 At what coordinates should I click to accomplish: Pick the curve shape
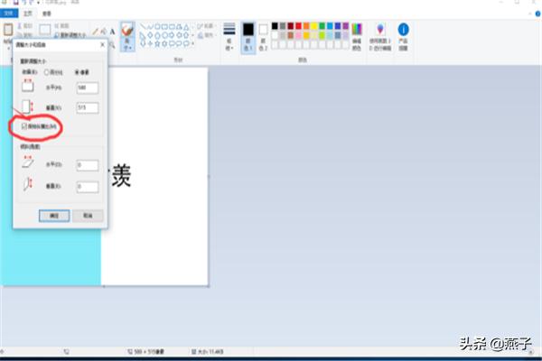coord(150,26)
